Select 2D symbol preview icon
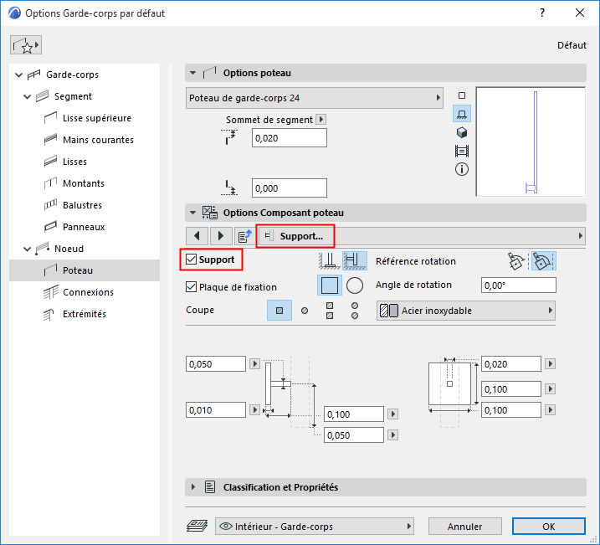The height and width of the screenshot is (545, 600). click(x=462, y=95)
